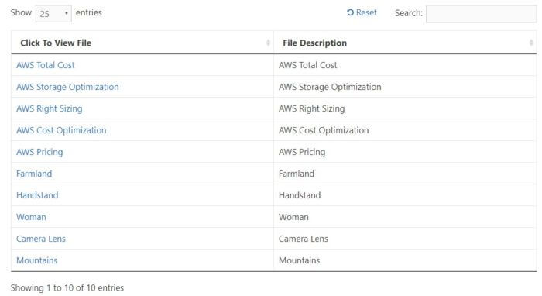
Task: Select the Farmland description cell
Action: tap(405, 174)
